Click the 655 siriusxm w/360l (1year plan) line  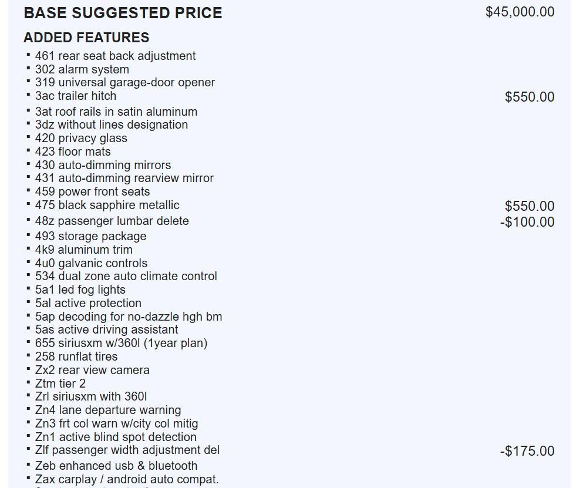(121, 343)
